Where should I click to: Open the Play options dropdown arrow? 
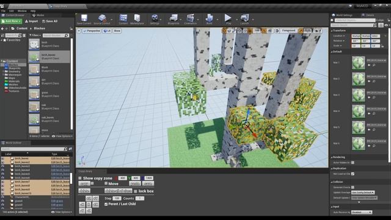pyautogui.click(x=236, y=20)
